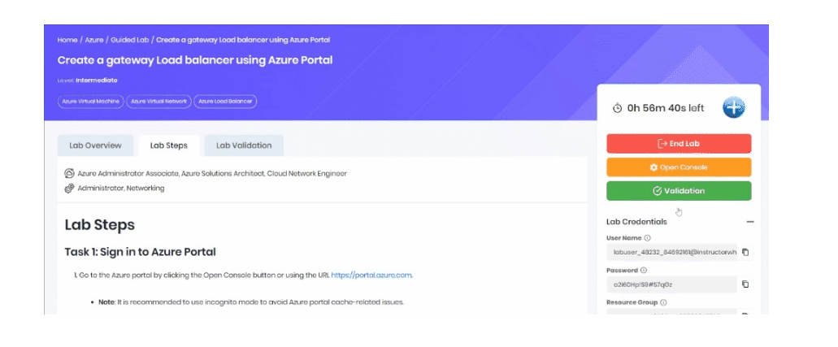Image resolution: width=838 pixels, height=347 pixels.
Task: Click the 'Intermediate' level label
Action: pos(96,80)
